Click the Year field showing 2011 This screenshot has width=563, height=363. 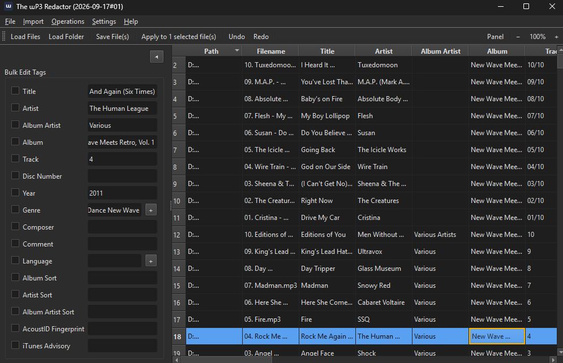click(x=122, y=193)
